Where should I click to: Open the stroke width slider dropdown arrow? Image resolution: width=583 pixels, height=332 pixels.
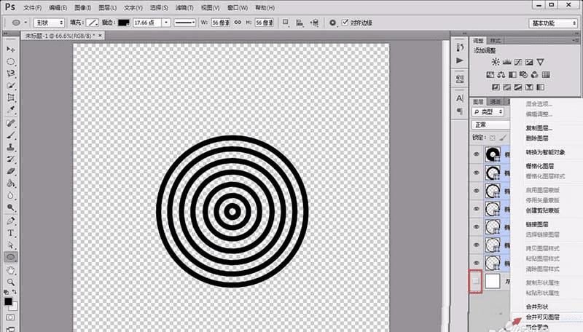[166, 23]
